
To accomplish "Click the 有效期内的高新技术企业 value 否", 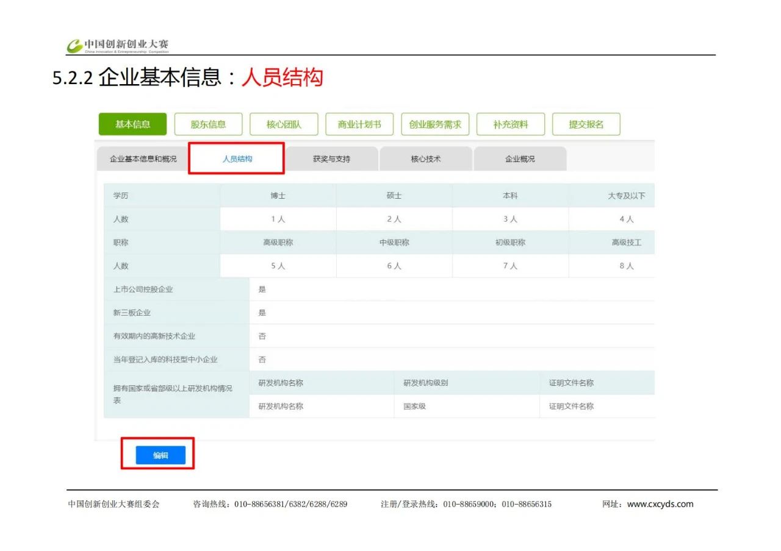I will pos(262,336).
